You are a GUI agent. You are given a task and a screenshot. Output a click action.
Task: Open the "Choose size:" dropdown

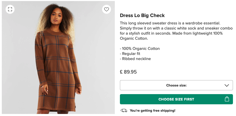pyautogui.click(x=176, y=85)
